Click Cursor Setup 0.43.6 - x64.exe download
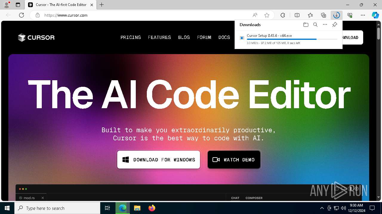This screenshot has height=214, width=382. tap(269, 36)
